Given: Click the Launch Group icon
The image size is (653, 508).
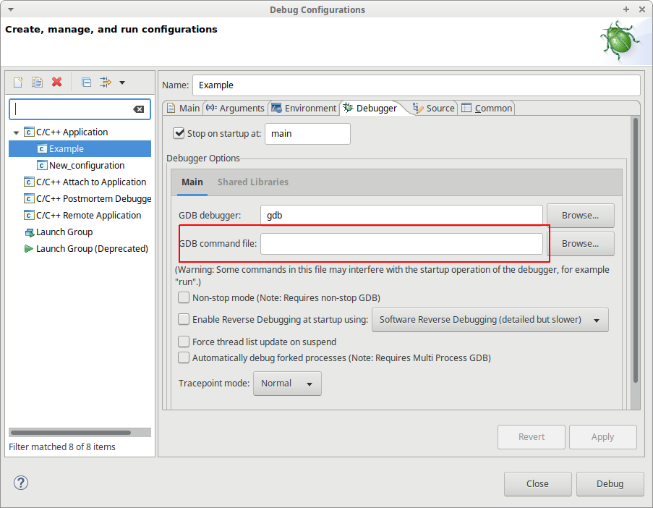Looking at the screenshot, I should click(x=29, y=232).
